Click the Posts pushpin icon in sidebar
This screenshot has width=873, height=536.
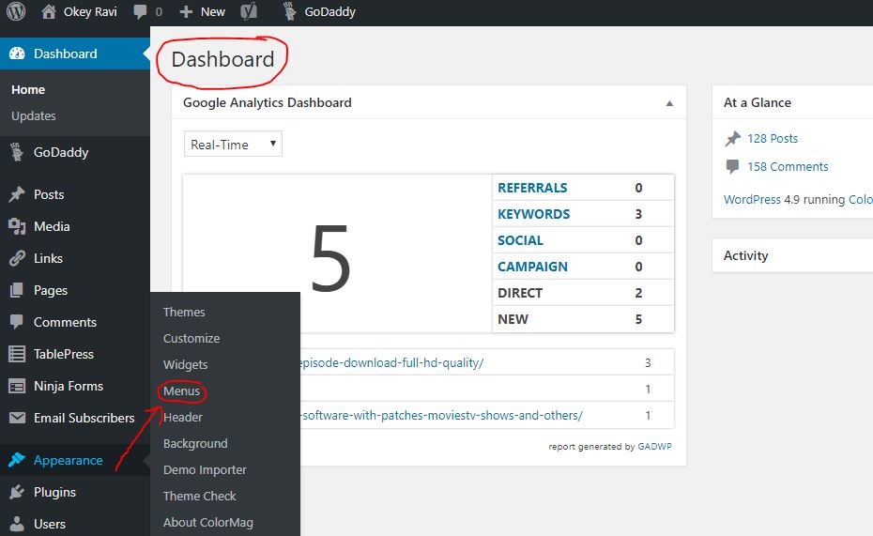click(x=17, y=194)
